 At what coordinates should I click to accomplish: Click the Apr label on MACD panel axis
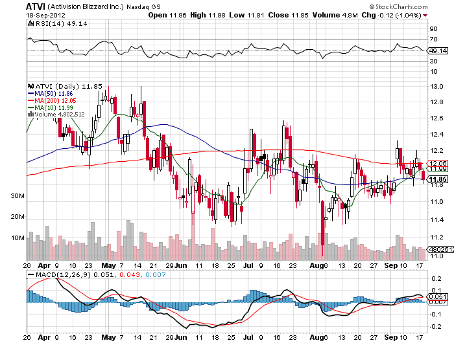pyautogui.click(x=44, y=337)
